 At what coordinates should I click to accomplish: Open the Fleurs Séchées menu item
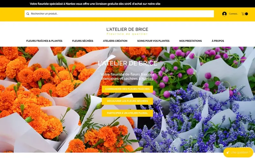coord(83,41)
